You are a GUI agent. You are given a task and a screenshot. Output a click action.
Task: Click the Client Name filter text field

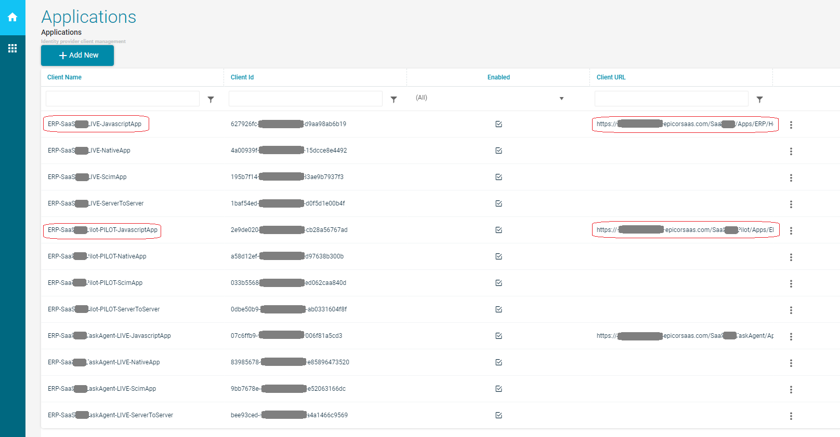[x=123, y=99]
